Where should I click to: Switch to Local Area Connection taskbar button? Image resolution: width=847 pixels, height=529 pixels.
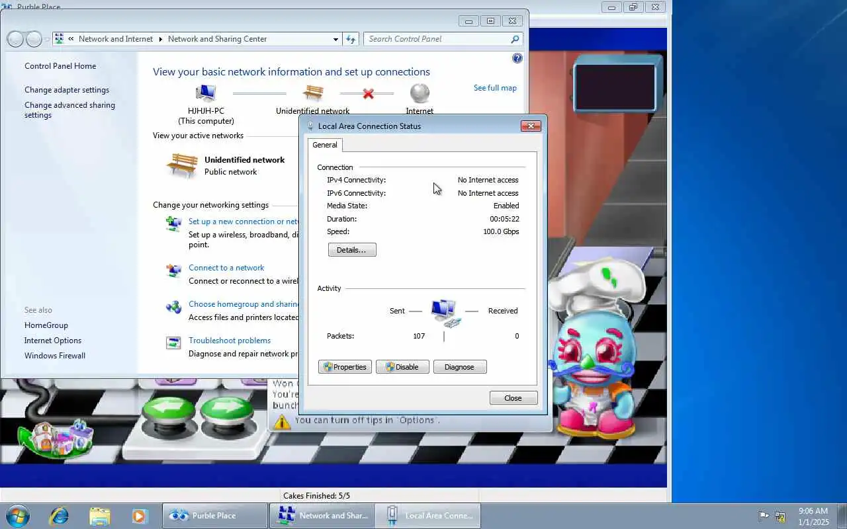coord(428,516)
